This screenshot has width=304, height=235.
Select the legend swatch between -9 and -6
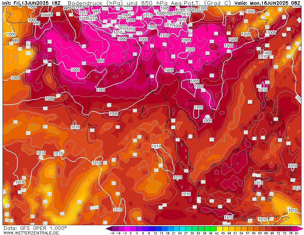[115, 229]
